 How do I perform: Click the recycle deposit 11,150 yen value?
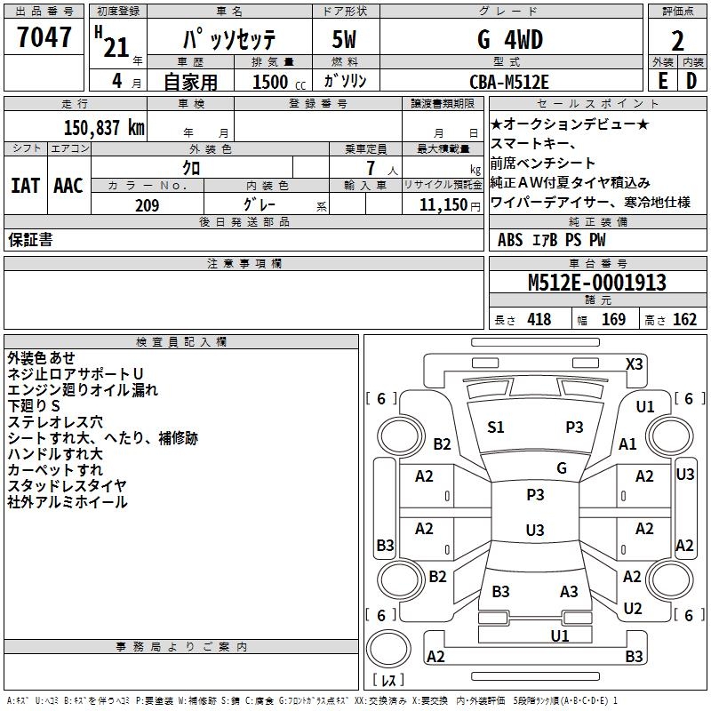[443, 205]
